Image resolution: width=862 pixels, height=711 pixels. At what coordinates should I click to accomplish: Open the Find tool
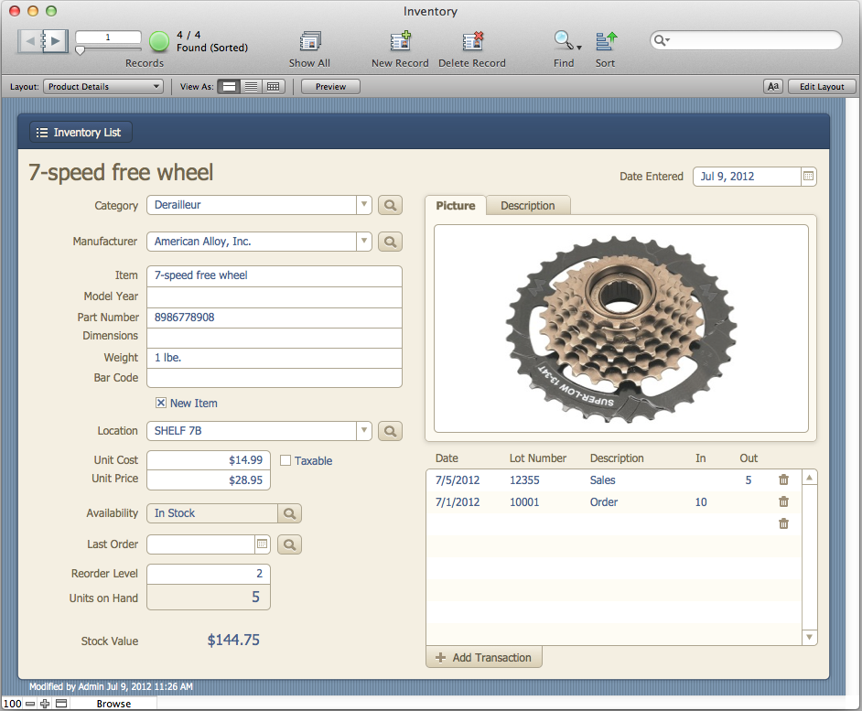coord(563,40)
